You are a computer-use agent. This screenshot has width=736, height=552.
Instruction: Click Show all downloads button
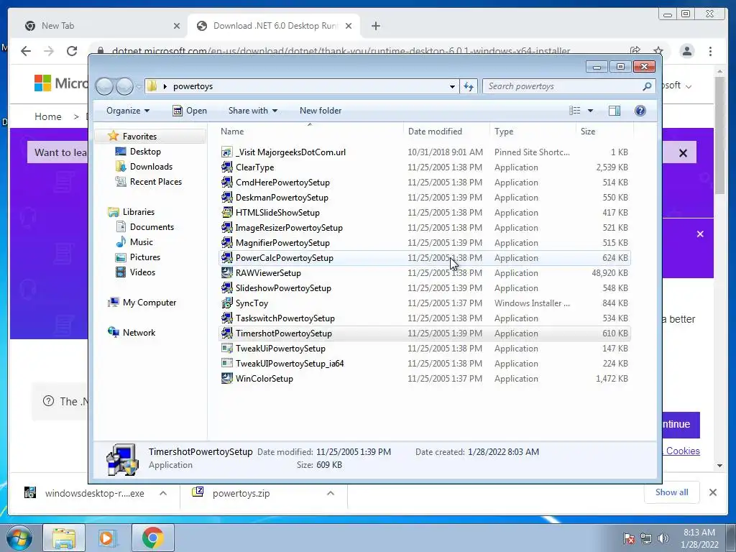coord(672,492)
